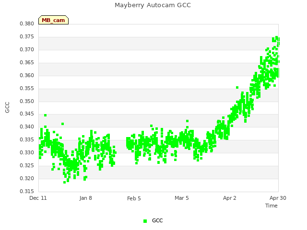Click the 0.330 y-axis value
The image size is (307, 230).
(x=27, y=152)
